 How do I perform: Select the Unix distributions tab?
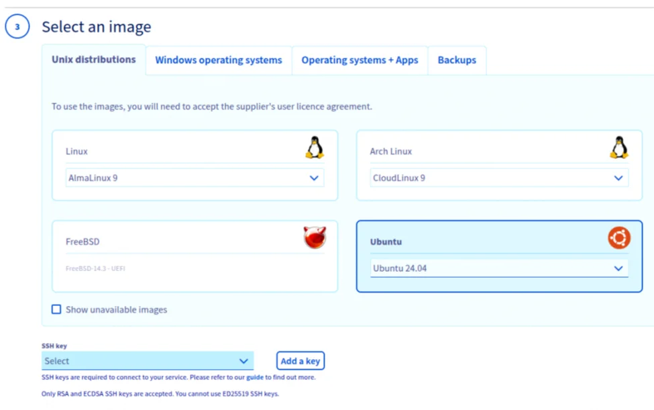tap(94, 60)
